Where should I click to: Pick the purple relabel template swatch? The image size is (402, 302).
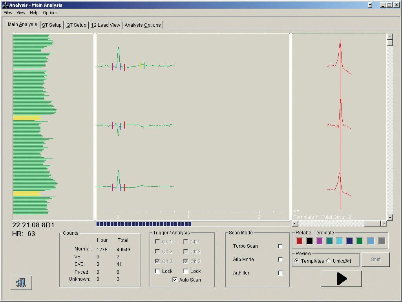pyautogui.click(x=320, y=241)
